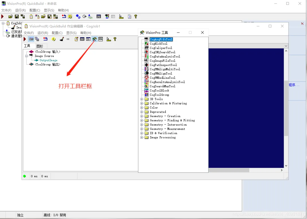Click the DBG icon in job editor toolbar
Screen dimensions: 307x219
[x=100, y=39]
